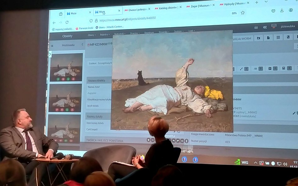Screen dimensions: 298x186
Task: Collapse the Multimedia panel with its chevron
Action: [x=82, y=44]
